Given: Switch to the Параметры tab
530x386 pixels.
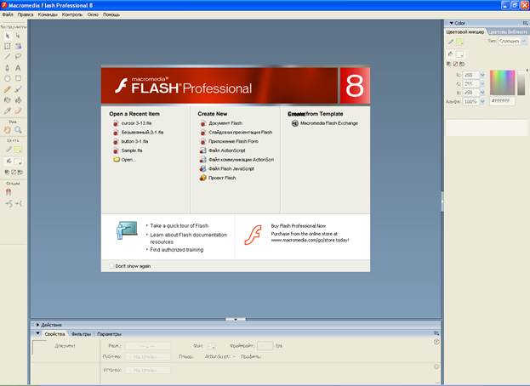Looking at the screenshot, I should (x=109, y=334).
